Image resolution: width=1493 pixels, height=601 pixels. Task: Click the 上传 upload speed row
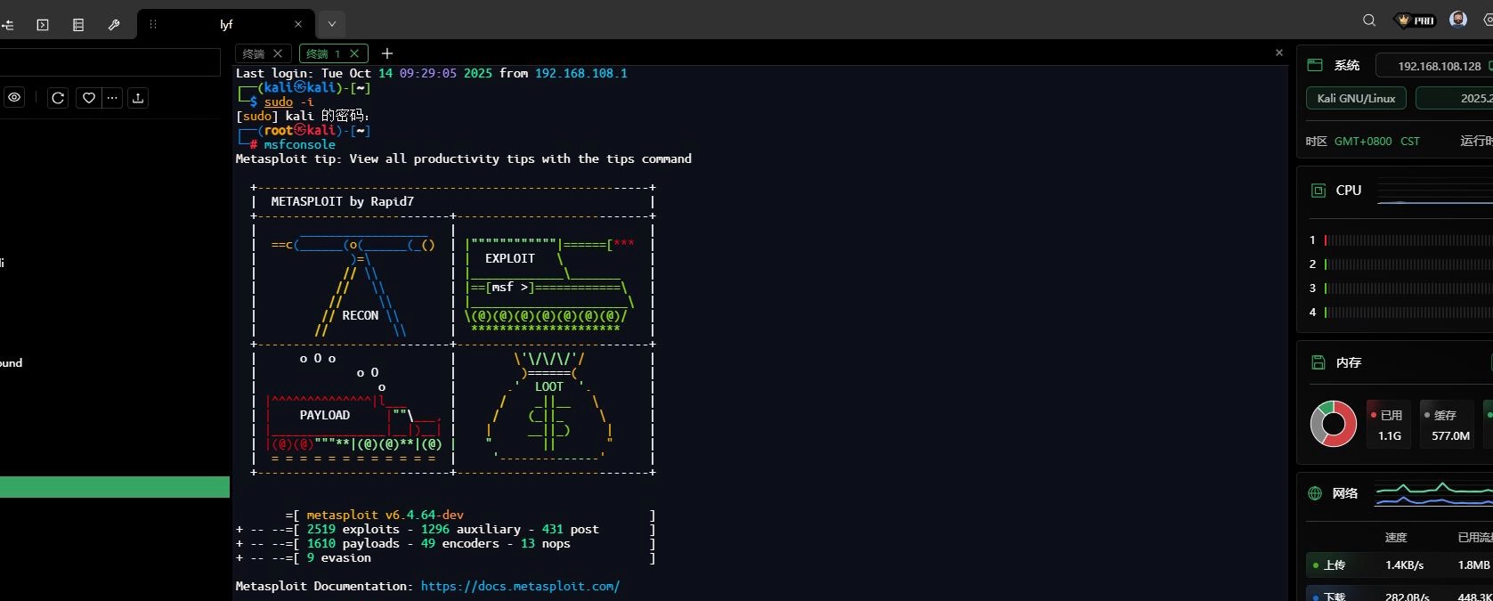(x=1400, y=565)
